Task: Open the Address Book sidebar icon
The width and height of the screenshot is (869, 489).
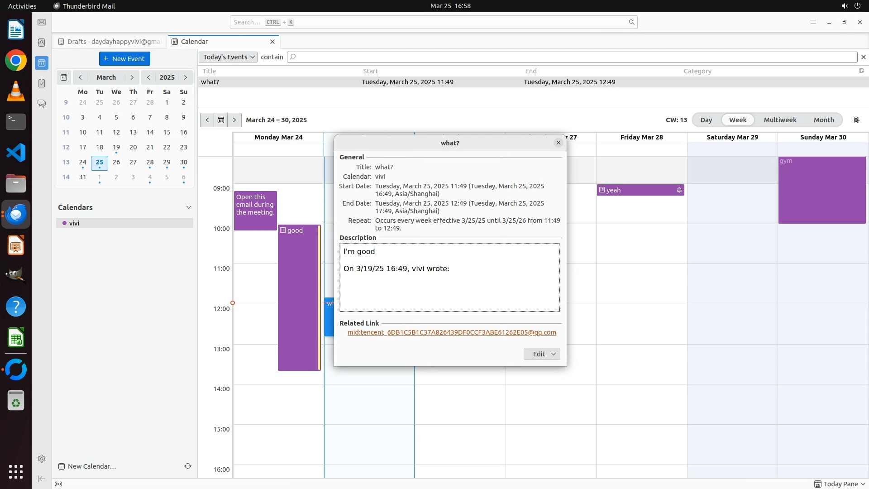Action: tap(42, 43)
